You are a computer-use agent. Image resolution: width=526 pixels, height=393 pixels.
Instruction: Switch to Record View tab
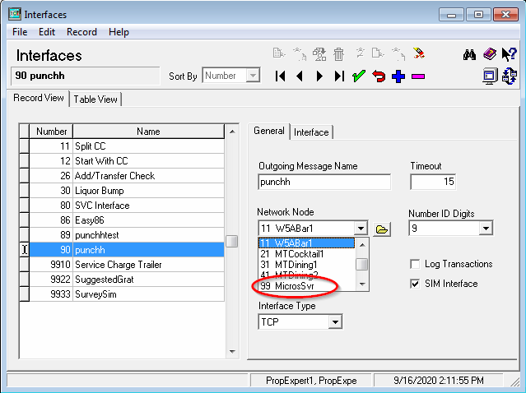pyautogui.click(x=38, y=98)
